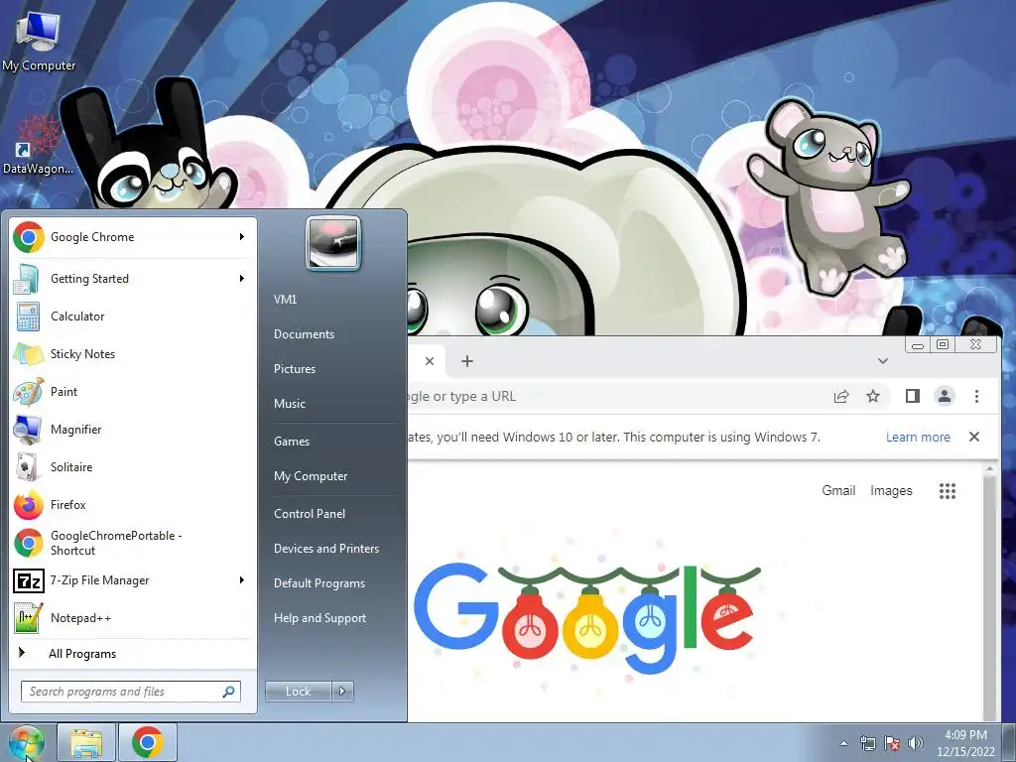This screenshot has height=762, width=1016.
Task: Click the share page icon in Chrome
Action: 841,397
